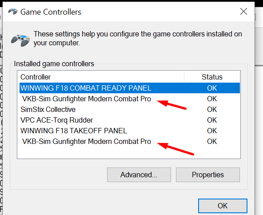This screenshot has height=215, width=263.
Task: Click OK status of SimStix Collective
Action: point(212,110)
